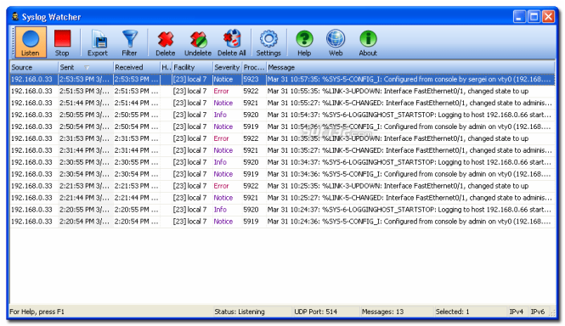
Task: Select the Info row sent 2:50:55 PM
Action: click(282, 115)
